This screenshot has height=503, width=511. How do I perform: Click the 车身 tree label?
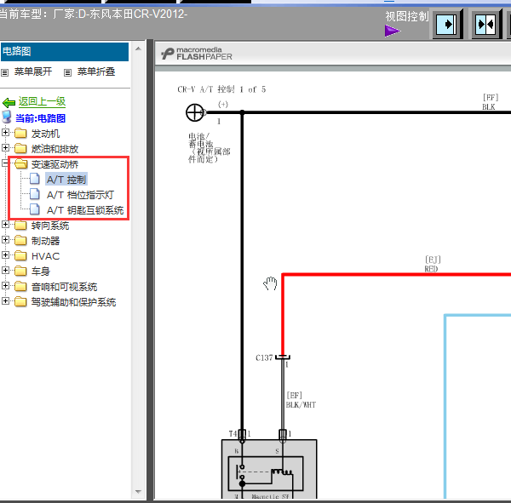click(41, 271)
